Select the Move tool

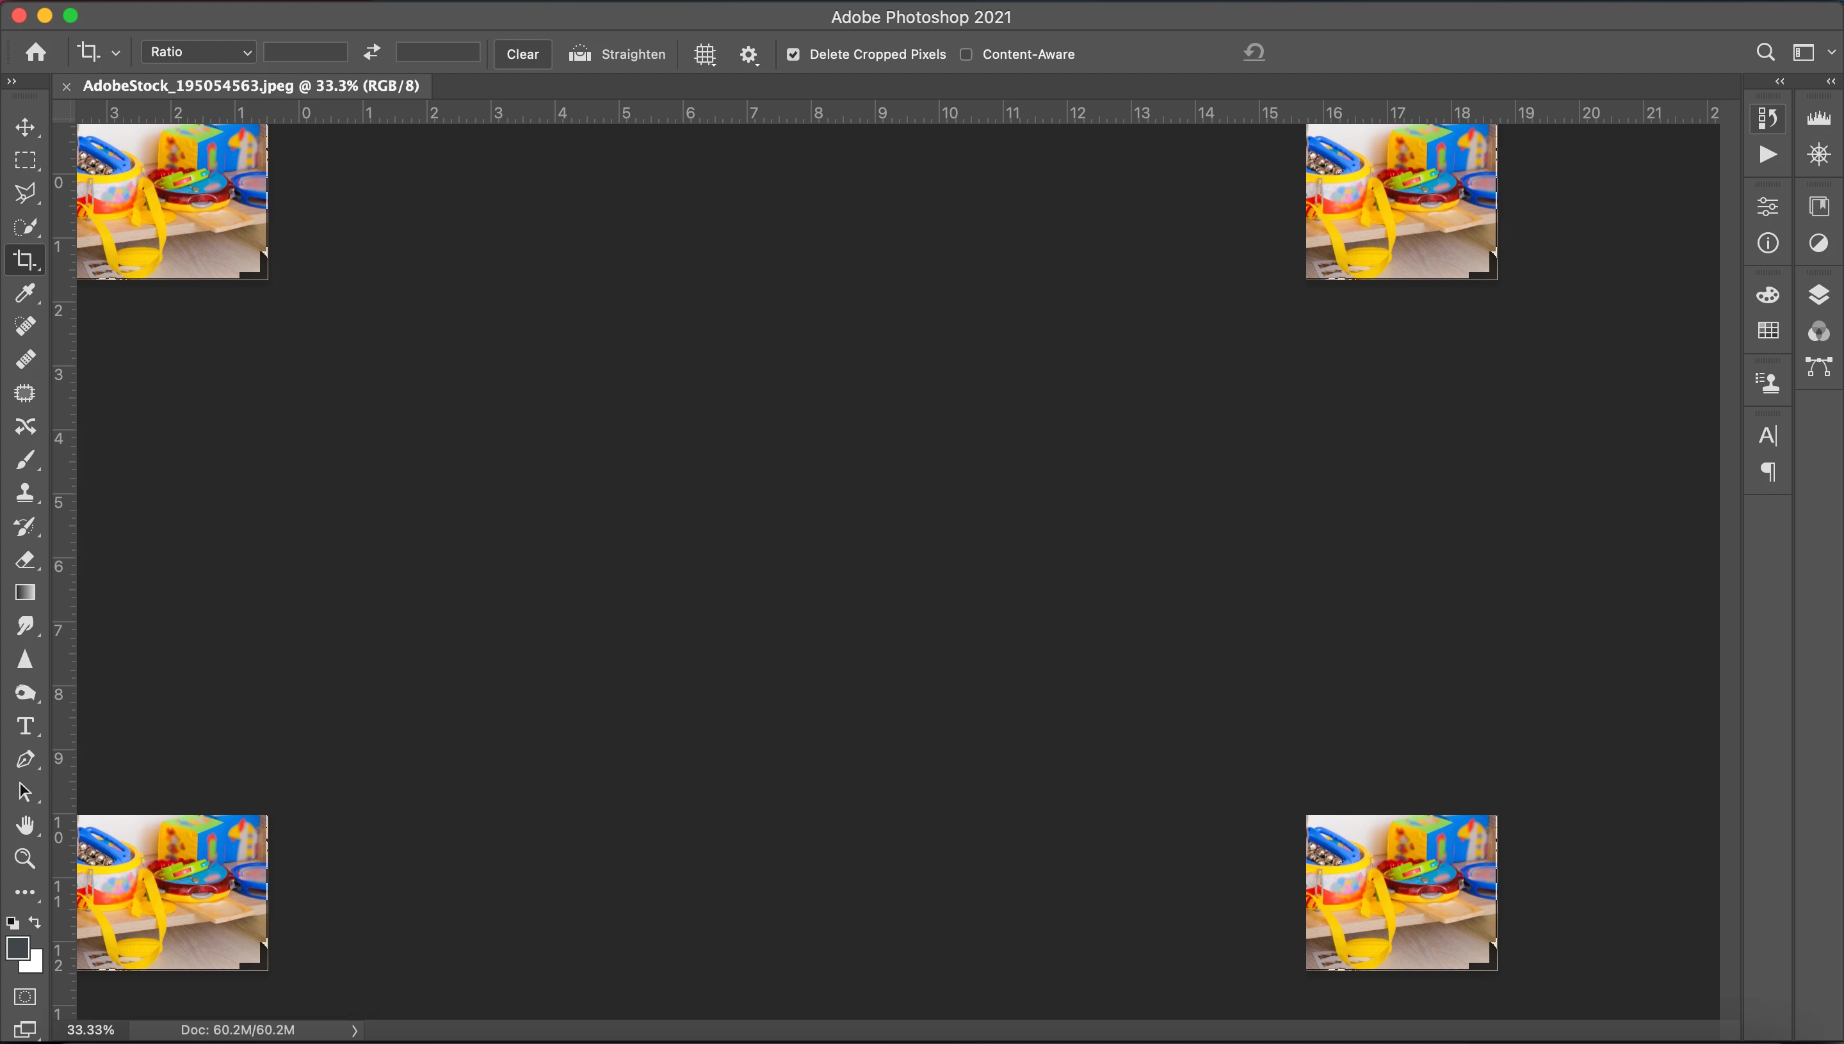[x=25, y=128]
